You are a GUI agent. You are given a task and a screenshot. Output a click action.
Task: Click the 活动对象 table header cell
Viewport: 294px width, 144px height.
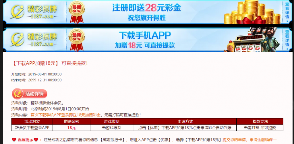point(32,122)
